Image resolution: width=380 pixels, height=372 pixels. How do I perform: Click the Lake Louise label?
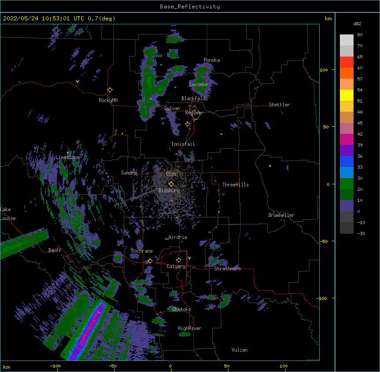[8, 214]
